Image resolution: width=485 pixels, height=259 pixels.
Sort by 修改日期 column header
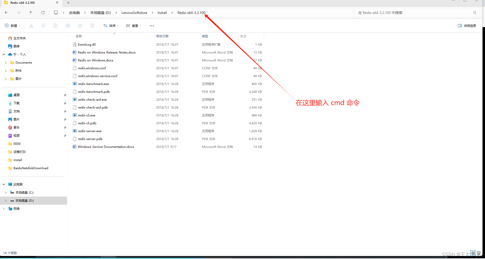coord(162,36)
